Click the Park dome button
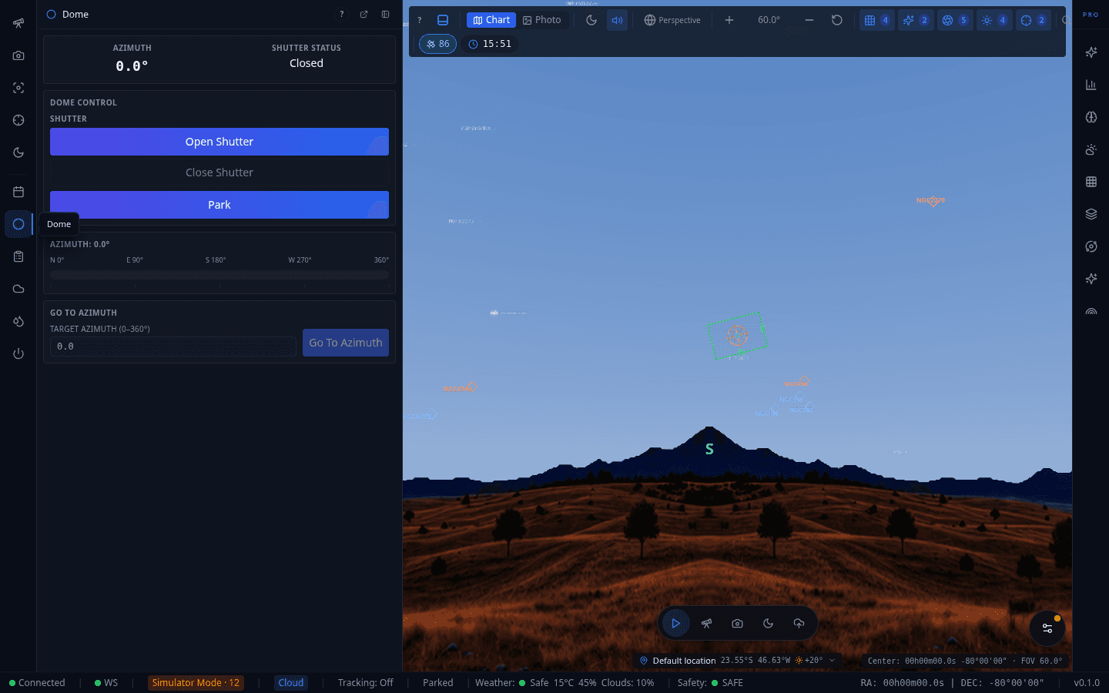Viewport: 1109px width, 693px height. pyautogui.click(x=219, y=205)
